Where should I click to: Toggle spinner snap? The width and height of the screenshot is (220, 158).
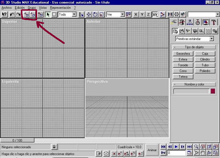click(141, 154)
